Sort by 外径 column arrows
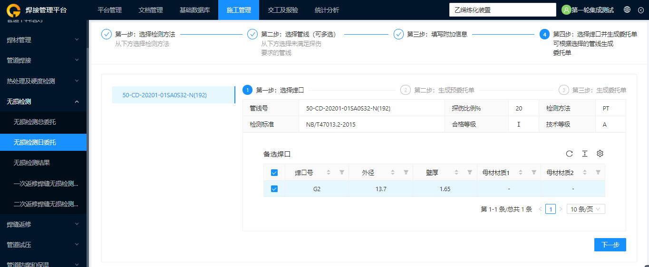This screenshot has height=267, width=649. point(393,173)
